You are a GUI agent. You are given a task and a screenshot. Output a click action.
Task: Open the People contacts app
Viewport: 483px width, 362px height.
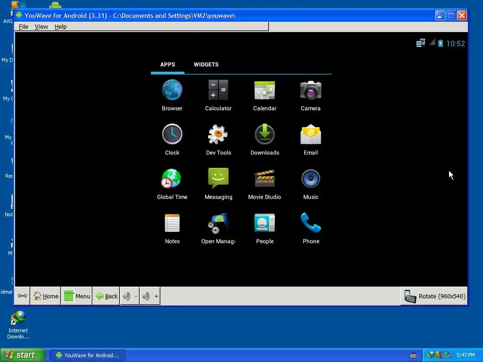click(x=265, y=228)
